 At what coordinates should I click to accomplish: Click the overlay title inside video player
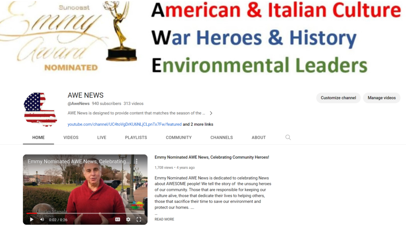coord(79,161)
